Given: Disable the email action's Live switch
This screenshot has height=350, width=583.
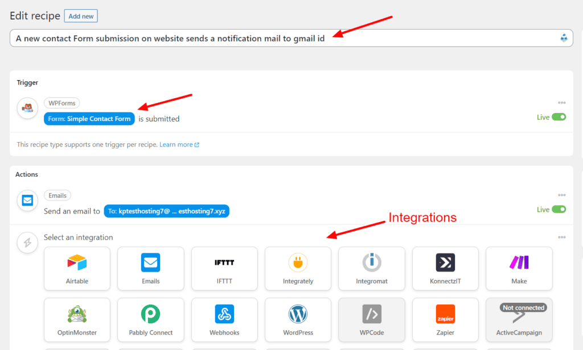Looking at the screenshot, I should click(x=558, y=209).
